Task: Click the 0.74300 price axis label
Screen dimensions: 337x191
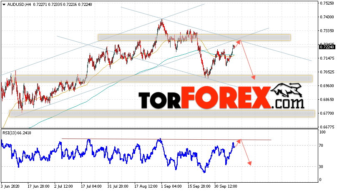Action: click(x=327, y=17)
